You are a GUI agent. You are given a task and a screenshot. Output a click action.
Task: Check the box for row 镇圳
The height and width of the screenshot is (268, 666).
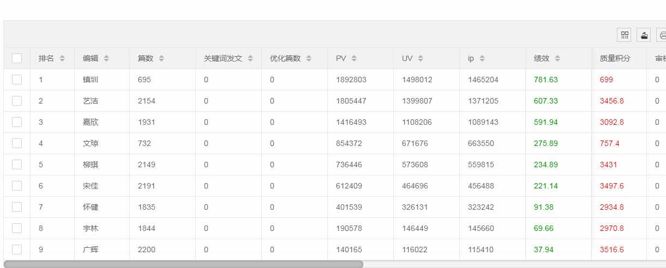tap(17, 80)
